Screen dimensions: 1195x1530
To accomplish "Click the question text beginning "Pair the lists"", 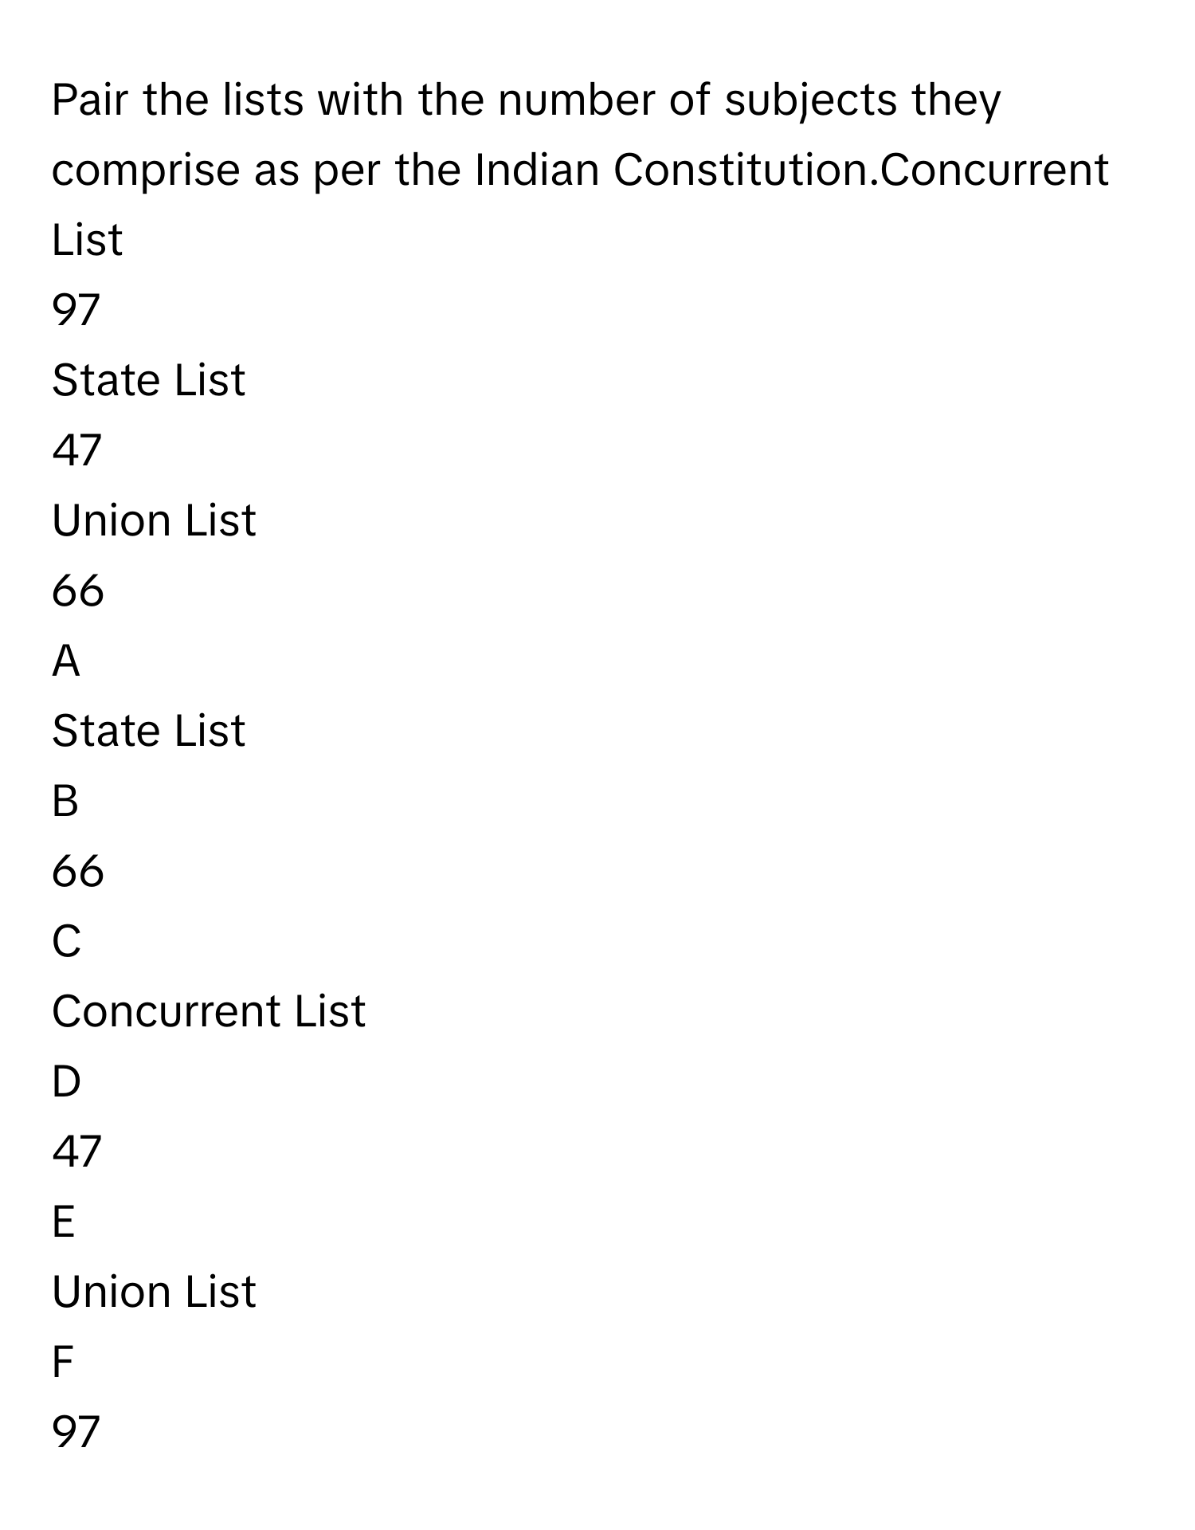I will (526, 100).
